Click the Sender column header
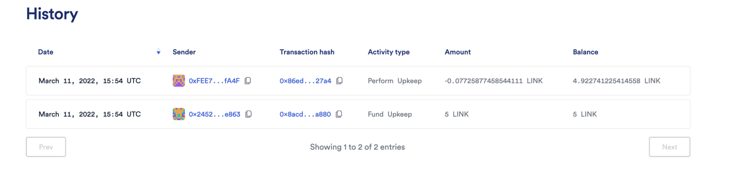The image size is (734, 173). pos(184,52)
